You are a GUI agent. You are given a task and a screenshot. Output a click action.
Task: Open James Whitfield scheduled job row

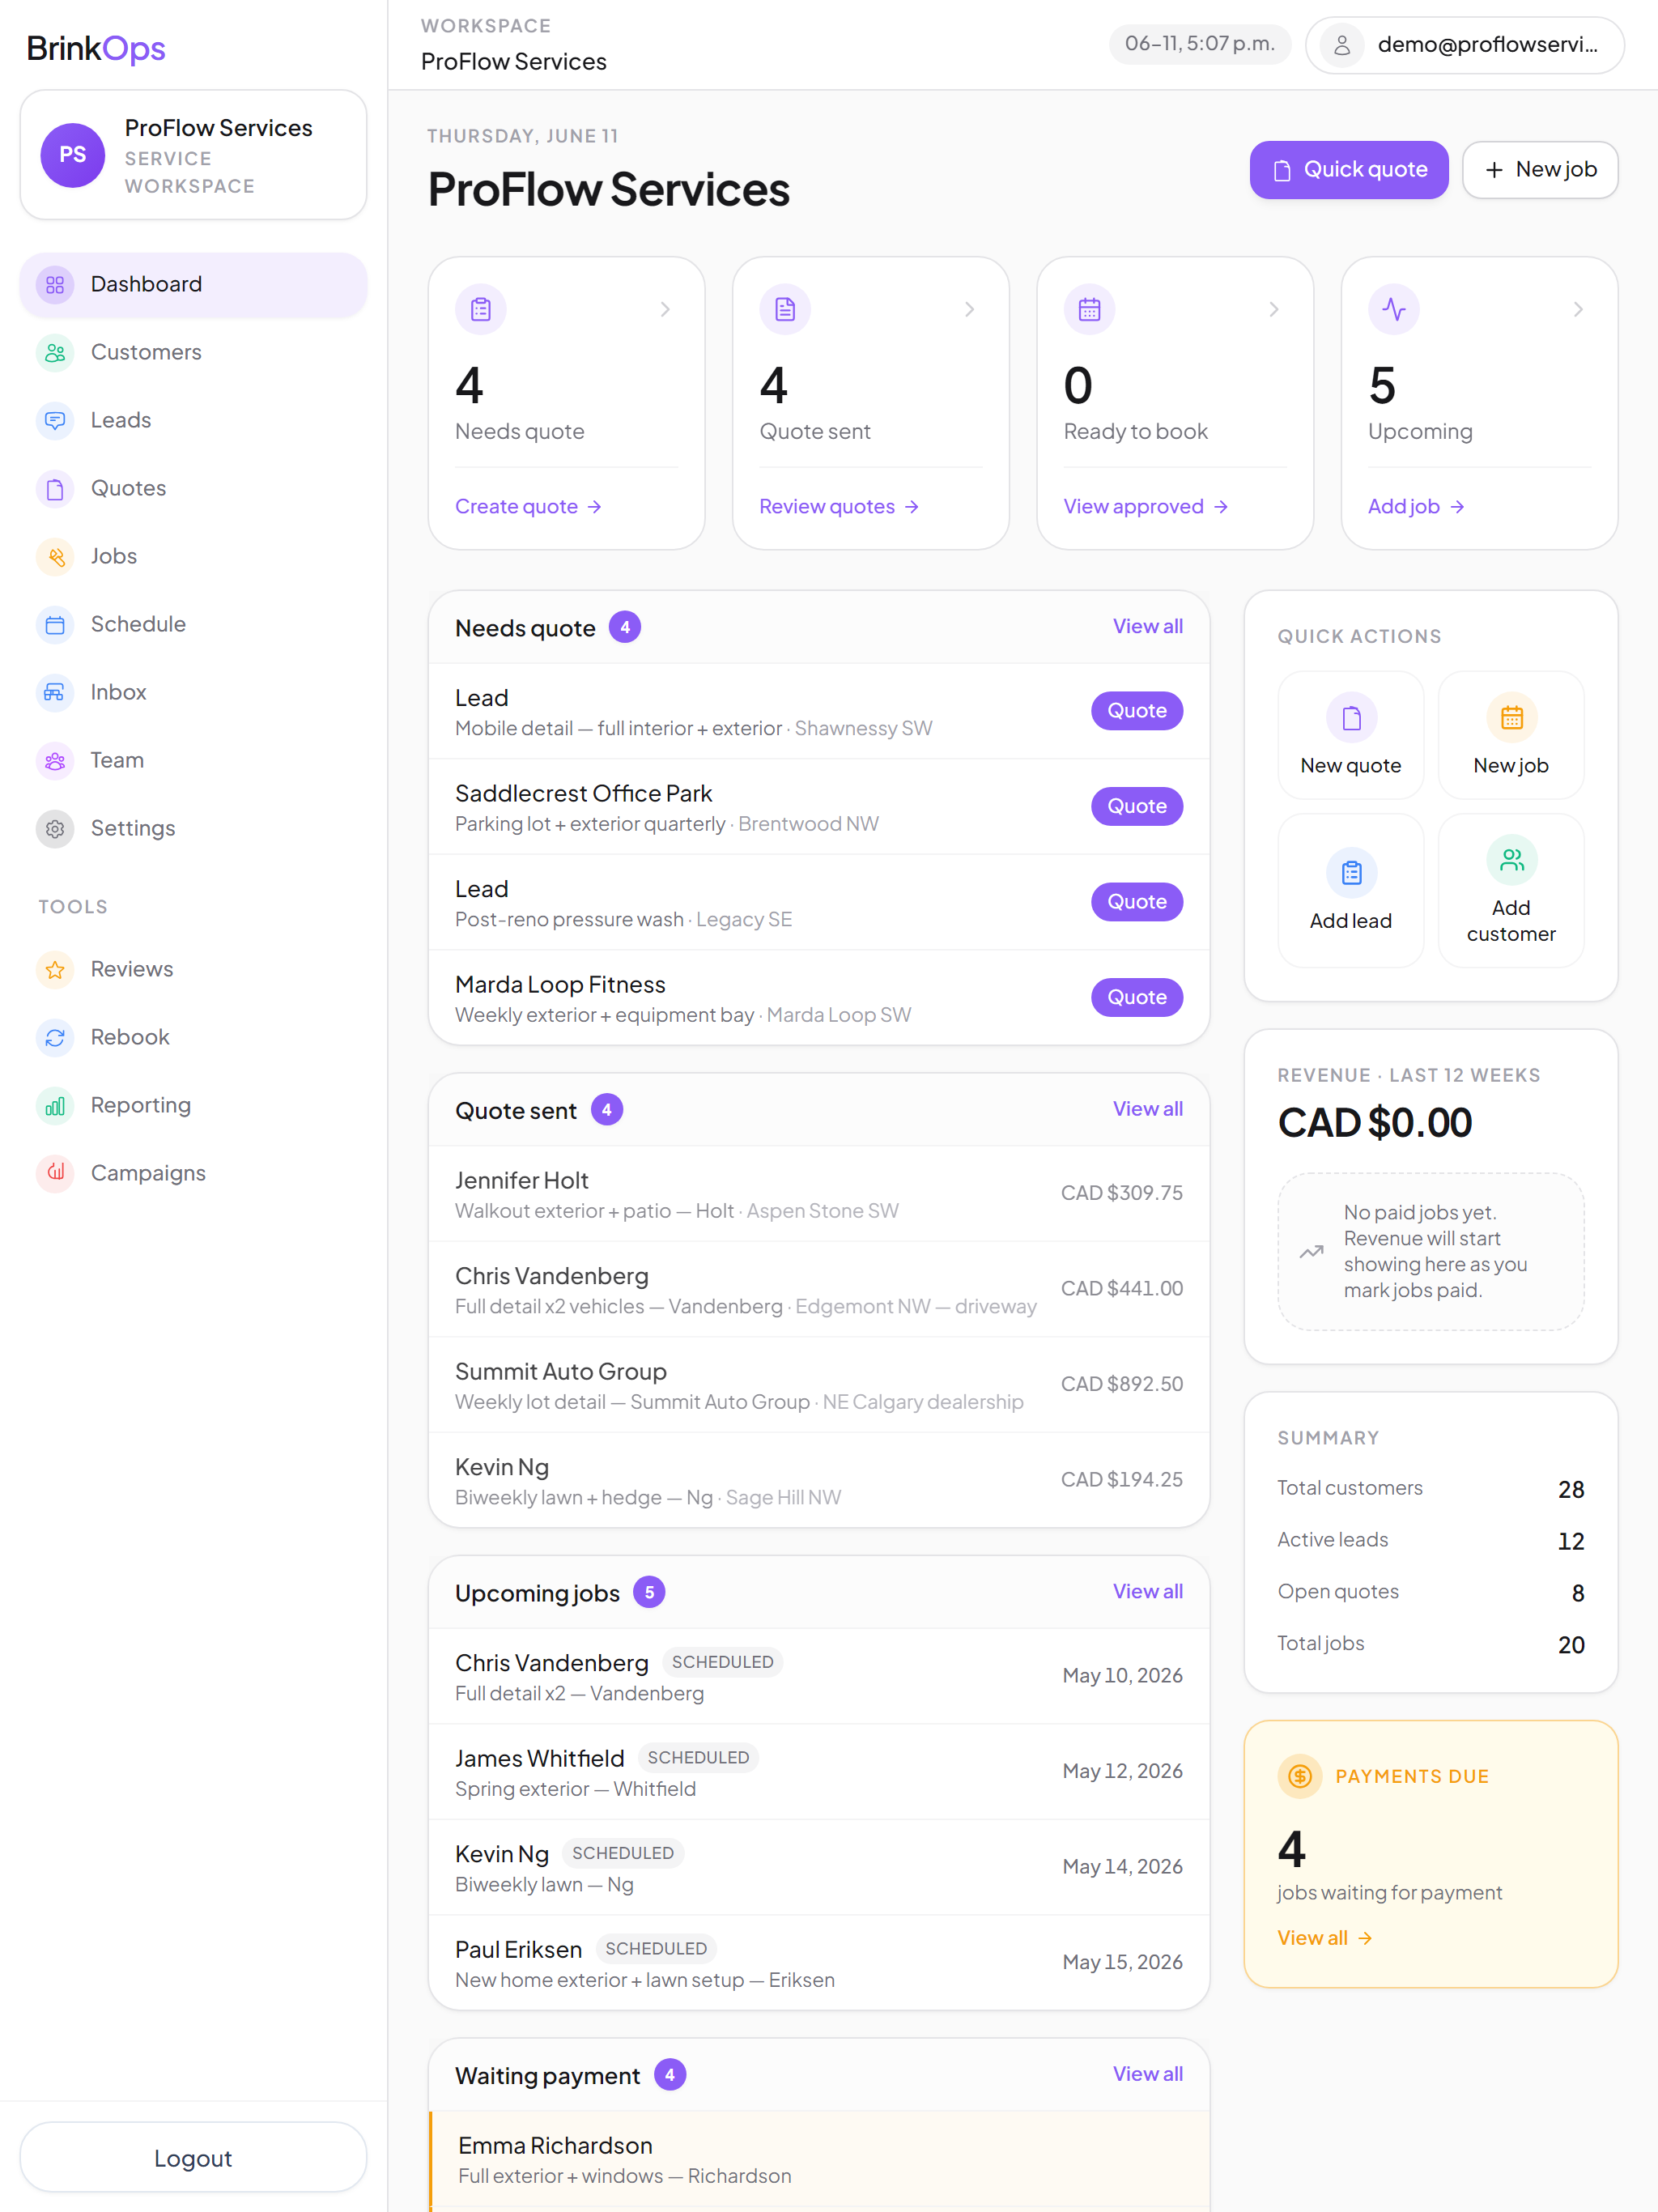(819, 1772)
